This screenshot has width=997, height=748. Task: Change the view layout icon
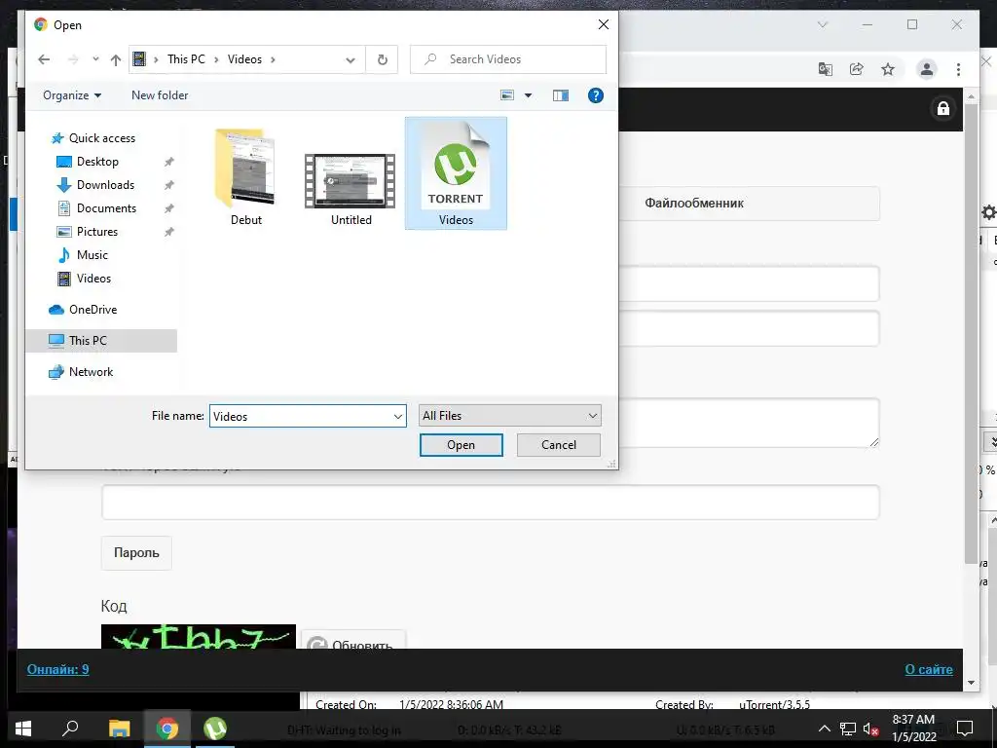tap(507, 95)
